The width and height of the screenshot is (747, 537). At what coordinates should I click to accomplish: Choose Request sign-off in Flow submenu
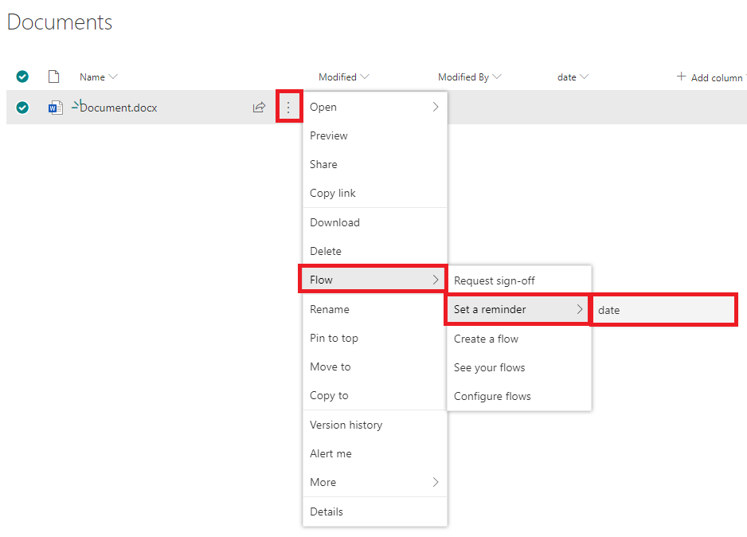[519, 280]
